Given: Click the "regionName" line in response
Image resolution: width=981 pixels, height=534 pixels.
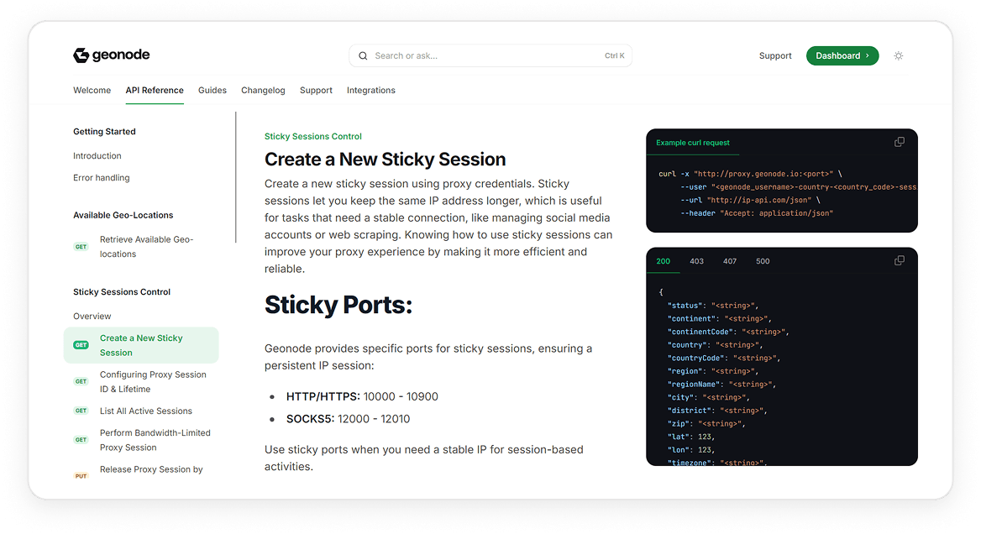Looking at the screenshot, I should tap(721, 385).
